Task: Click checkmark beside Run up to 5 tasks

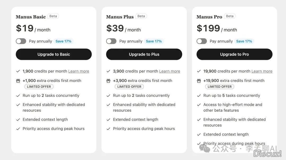Action: [199, 95]
